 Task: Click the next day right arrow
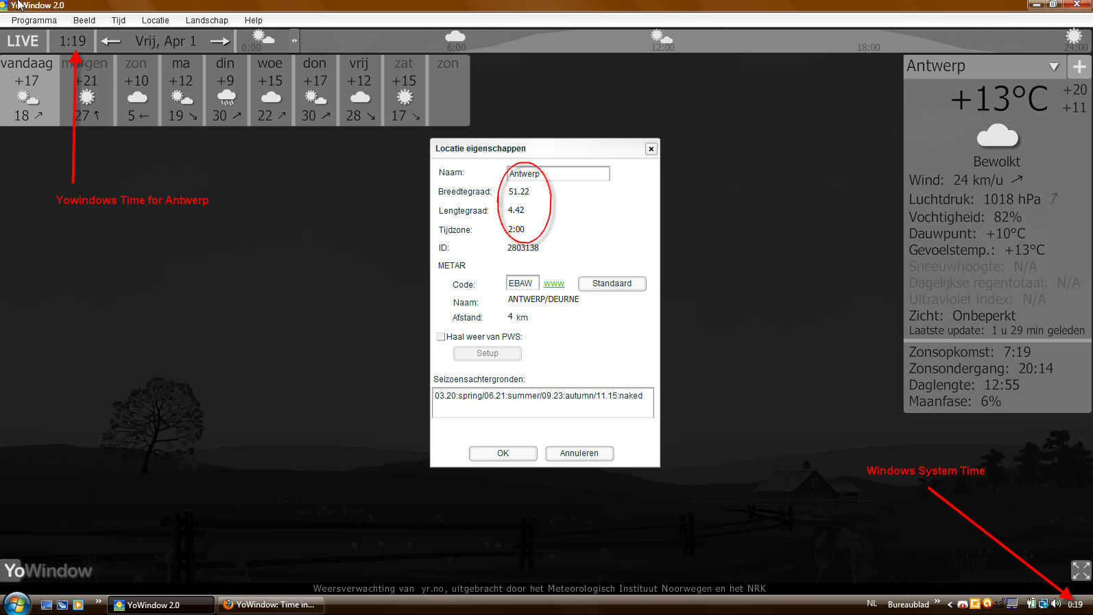coord(219,41)
